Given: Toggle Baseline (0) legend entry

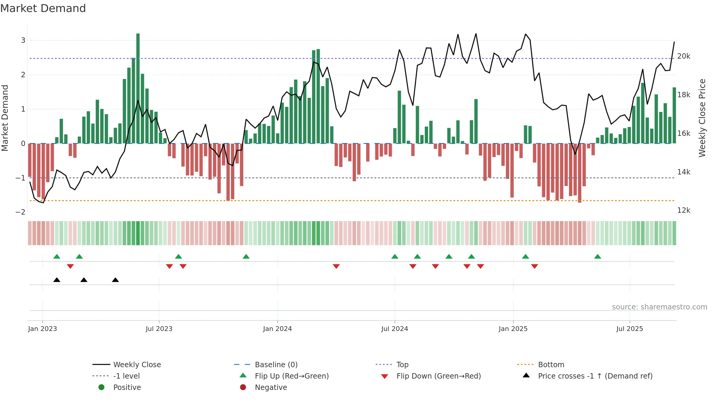Looking at the screenshot, I should [266, 364].
